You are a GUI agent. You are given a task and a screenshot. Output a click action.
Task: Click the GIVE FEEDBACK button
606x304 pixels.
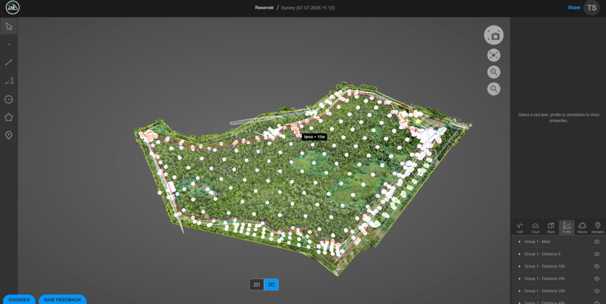pos(63,300)
